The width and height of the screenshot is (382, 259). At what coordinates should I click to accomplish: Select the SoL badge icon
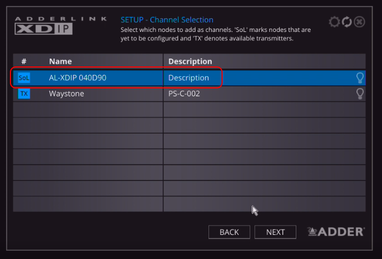point(24,78)
